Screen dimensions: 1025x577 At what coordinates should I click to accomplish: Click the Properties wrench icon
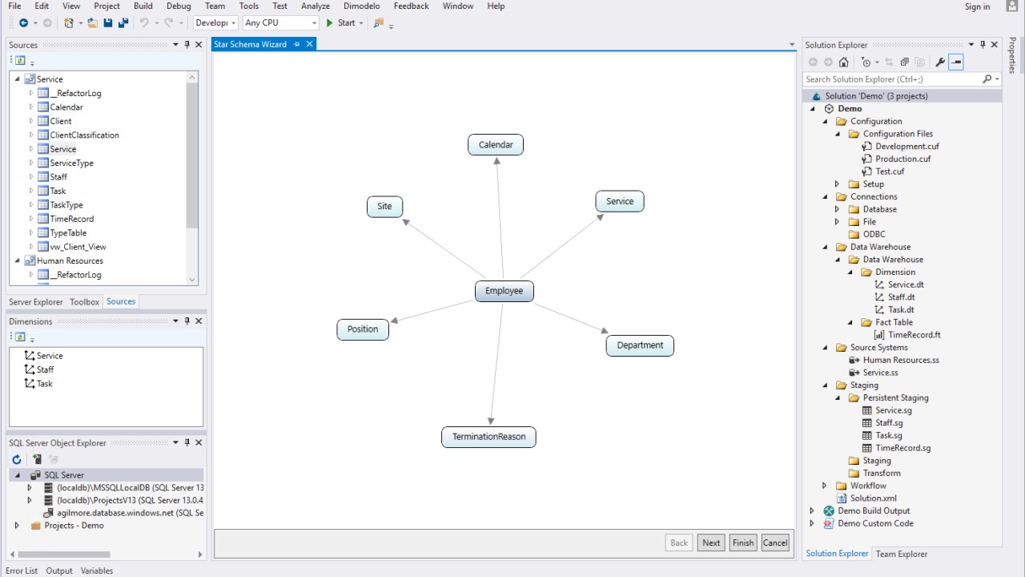click(x=941, y=62)
